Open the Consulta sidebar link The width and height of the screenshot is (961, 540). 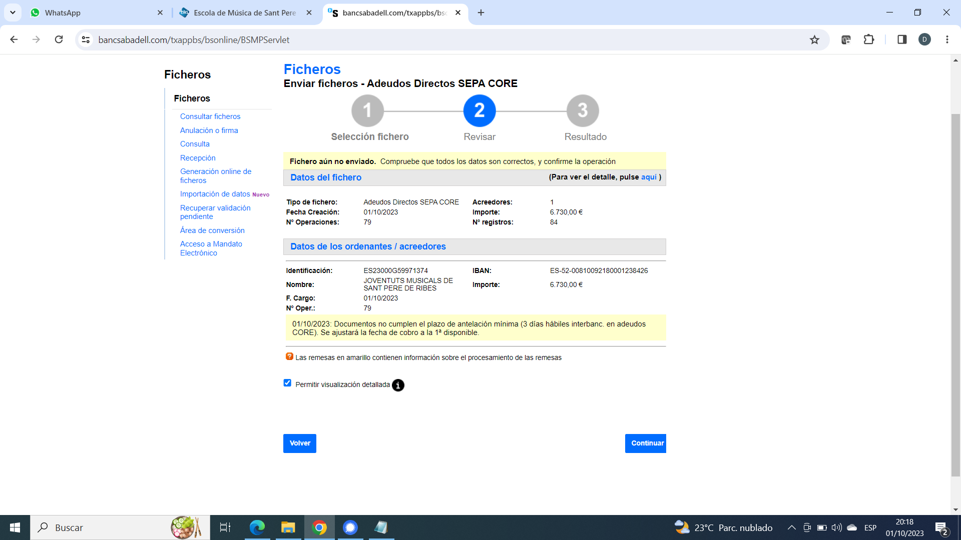tap(195, 144)
